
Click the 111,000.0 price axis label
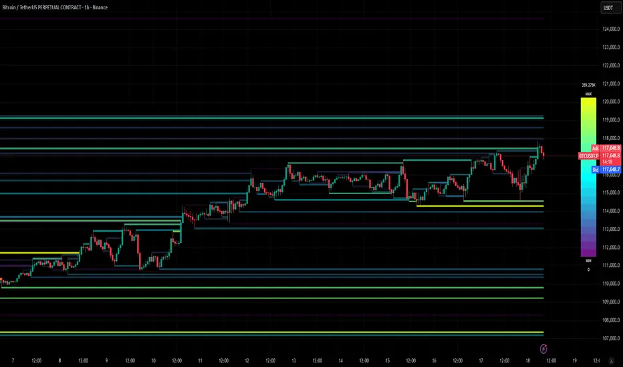[x=611, y=266]
